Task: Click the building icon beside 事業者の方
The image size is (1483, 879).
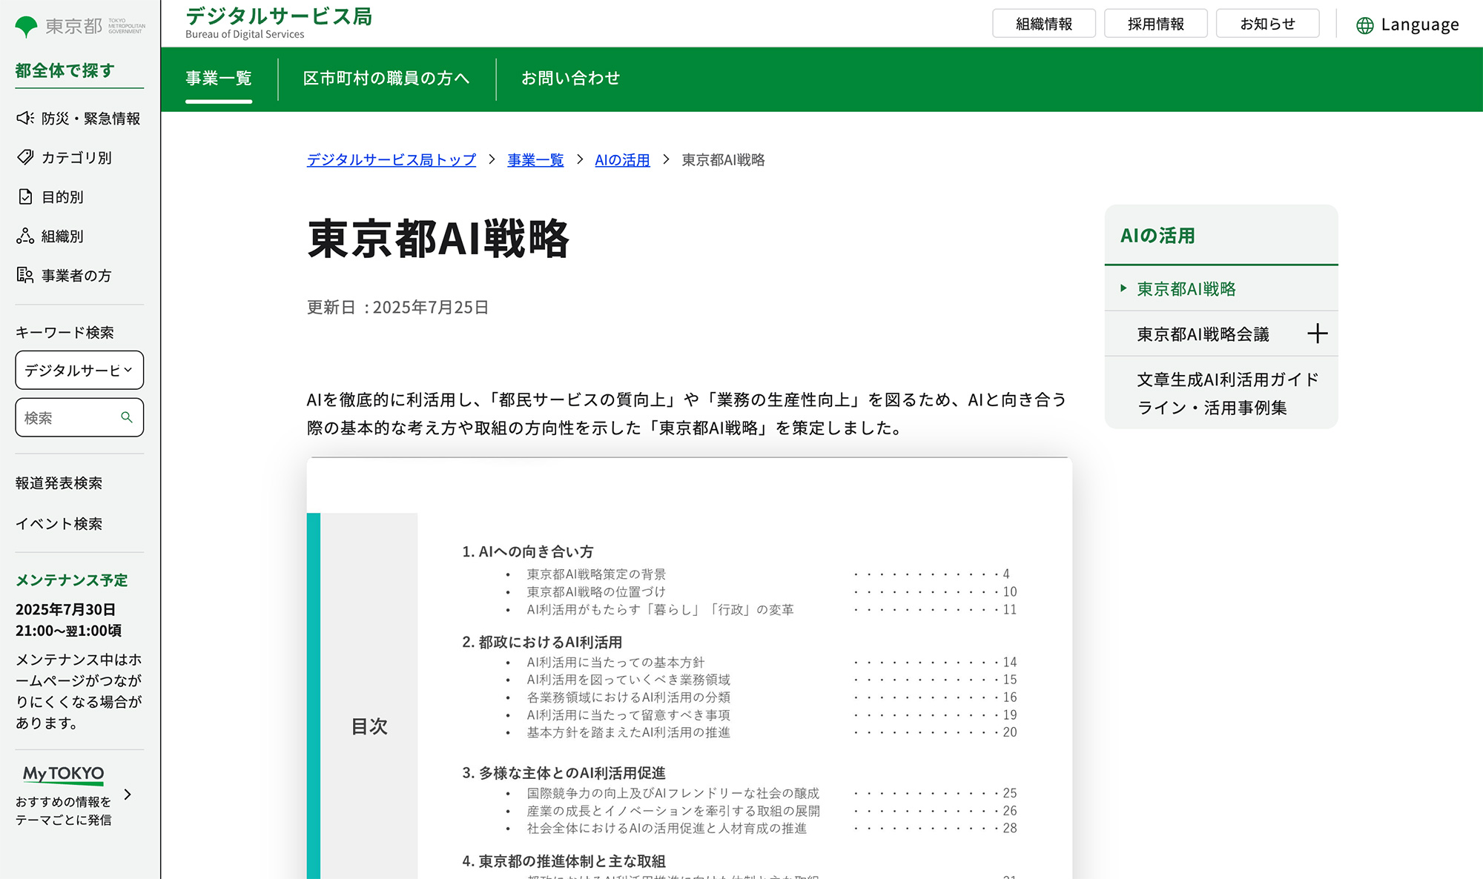Action: (25, 275)
